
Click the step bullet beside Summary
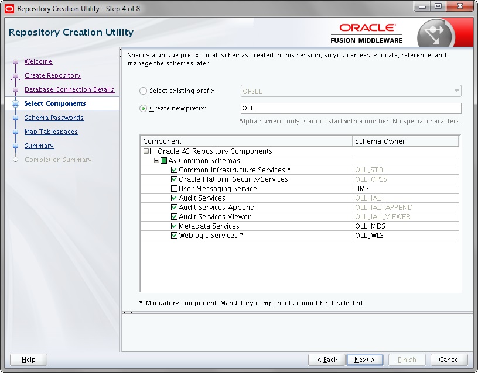[x=16, y=146]
